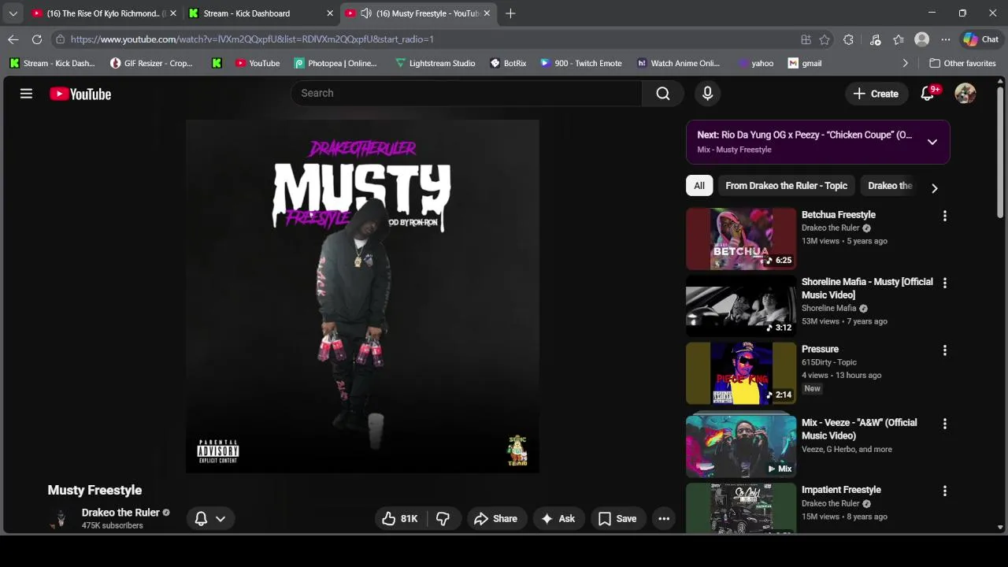Click the search magnifier button
The image size is (1008, 567).
[x=663, y=94]
